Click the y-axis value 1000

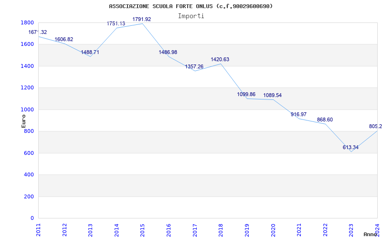27,109
